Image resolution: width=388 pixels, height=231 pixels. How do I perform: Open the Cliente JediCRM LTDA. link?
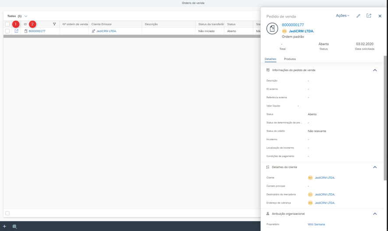325,178
